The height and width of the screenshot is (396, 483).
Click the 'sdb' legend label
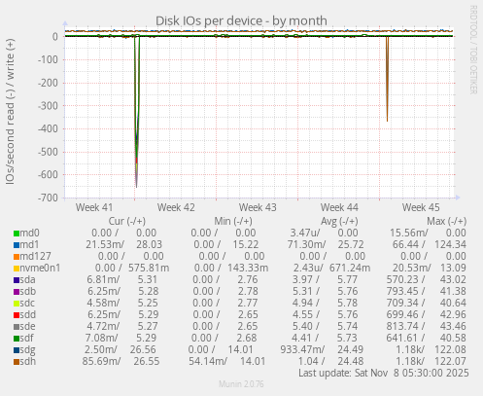tap(28, 291)
